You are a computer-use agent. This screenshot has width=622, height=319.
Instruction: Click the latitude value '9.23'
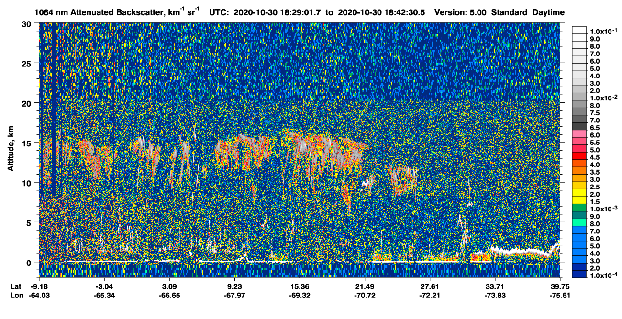coord(234,286)
